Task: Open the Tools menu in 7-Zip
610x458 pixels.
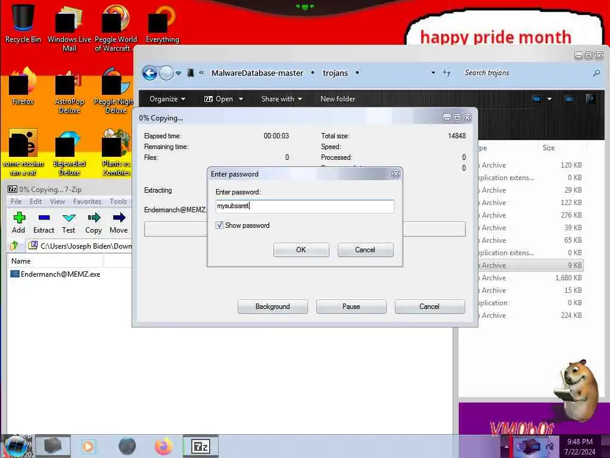Action: [119, 202]
